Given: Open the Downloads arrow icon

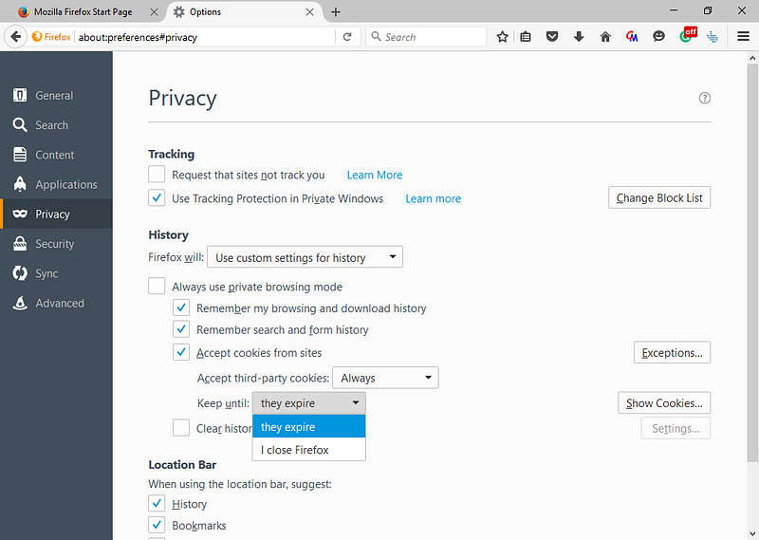Looking at the screenshot, I should point(579,37).
